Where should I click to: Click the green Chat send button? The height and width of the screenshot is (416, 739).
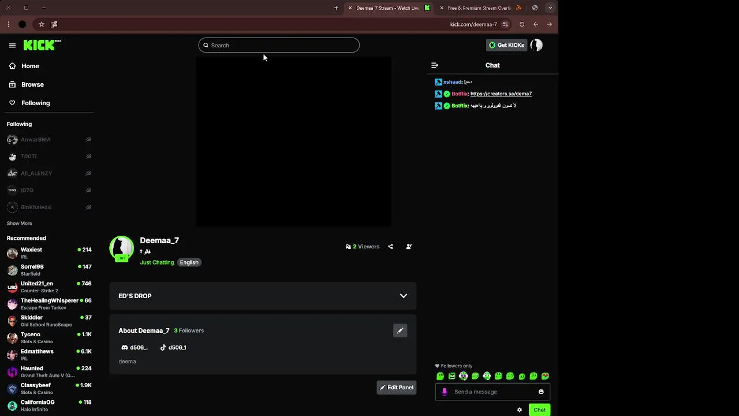click(539, 410)
